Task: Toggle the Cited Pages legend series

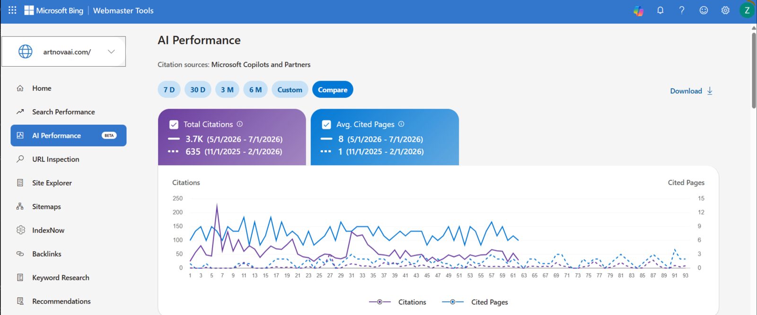Action: tap(475, 302)
